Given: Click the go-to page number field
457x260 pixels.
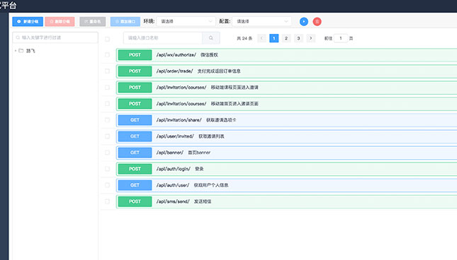Looking at the screenshot, I should click(x=340, y=38).
